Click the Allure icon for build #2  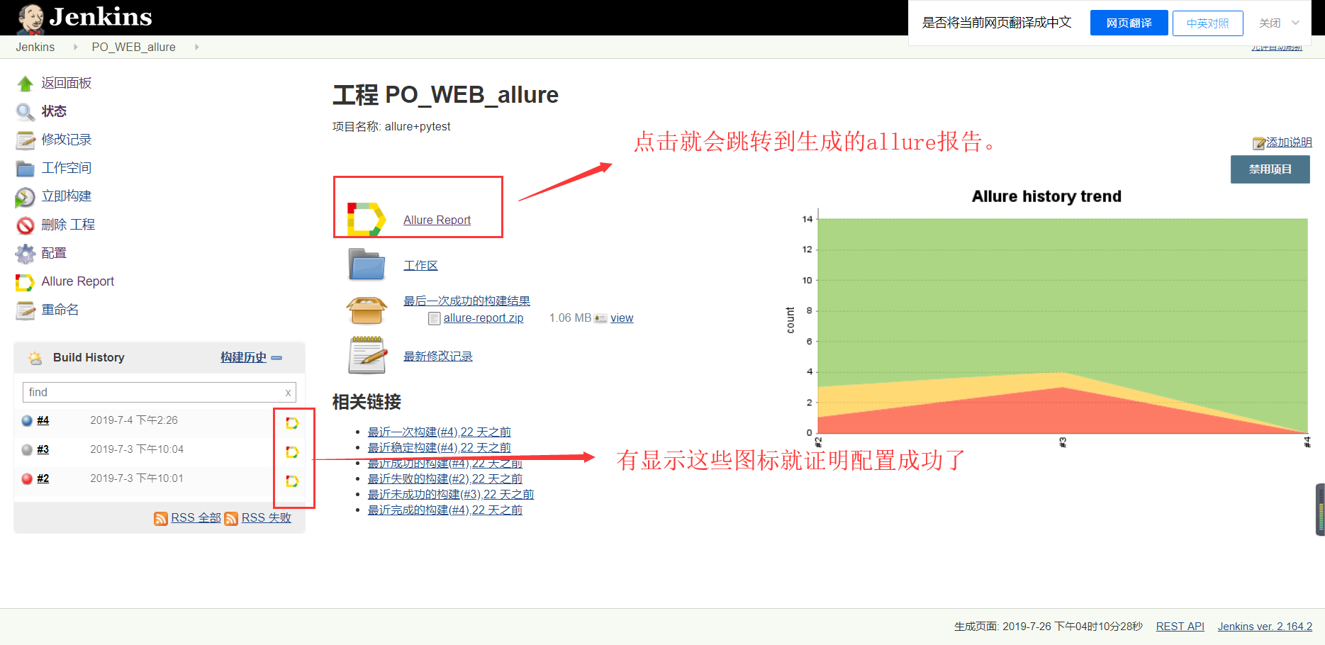coord(291,481)
